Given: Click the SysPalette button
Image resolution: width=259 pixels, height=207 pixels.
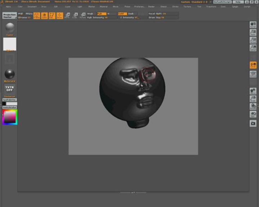Looking at the screenshot, I should (10, 100).
